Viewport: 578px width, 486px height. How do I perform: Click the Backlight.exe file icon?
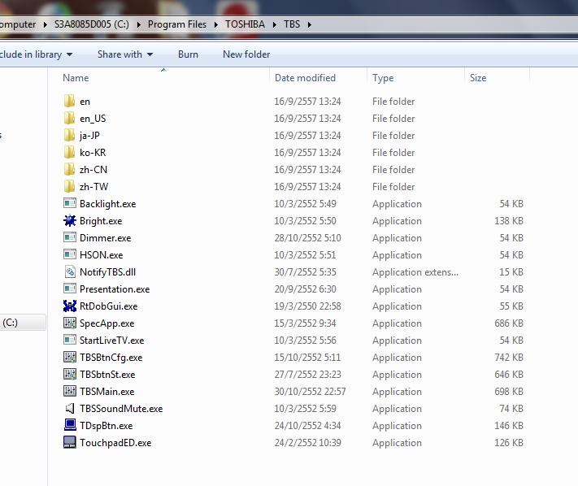click(x=70, y=203)
